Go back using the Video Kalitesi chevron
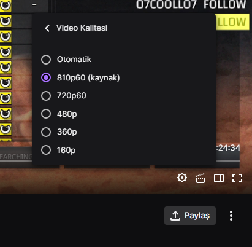 (47, 28)
